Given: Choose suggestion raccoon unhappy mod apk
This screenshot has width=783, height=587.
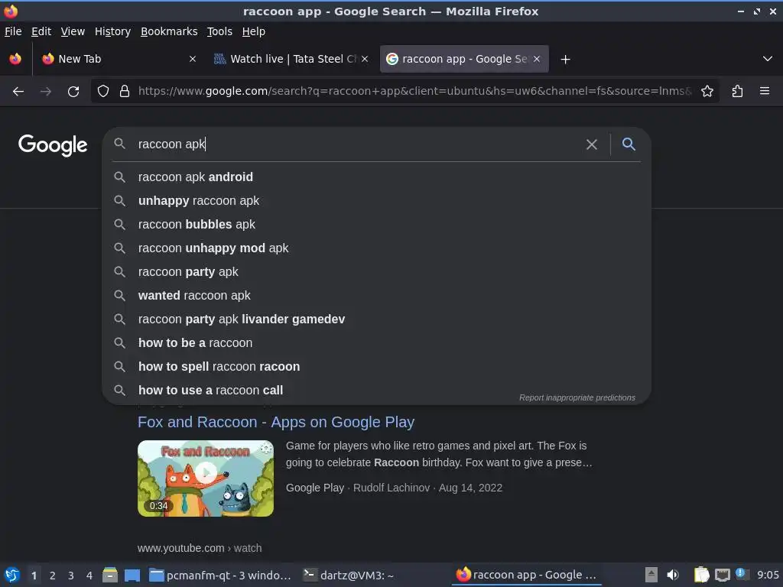Looking at the screenshot, I should coord(376,248).
